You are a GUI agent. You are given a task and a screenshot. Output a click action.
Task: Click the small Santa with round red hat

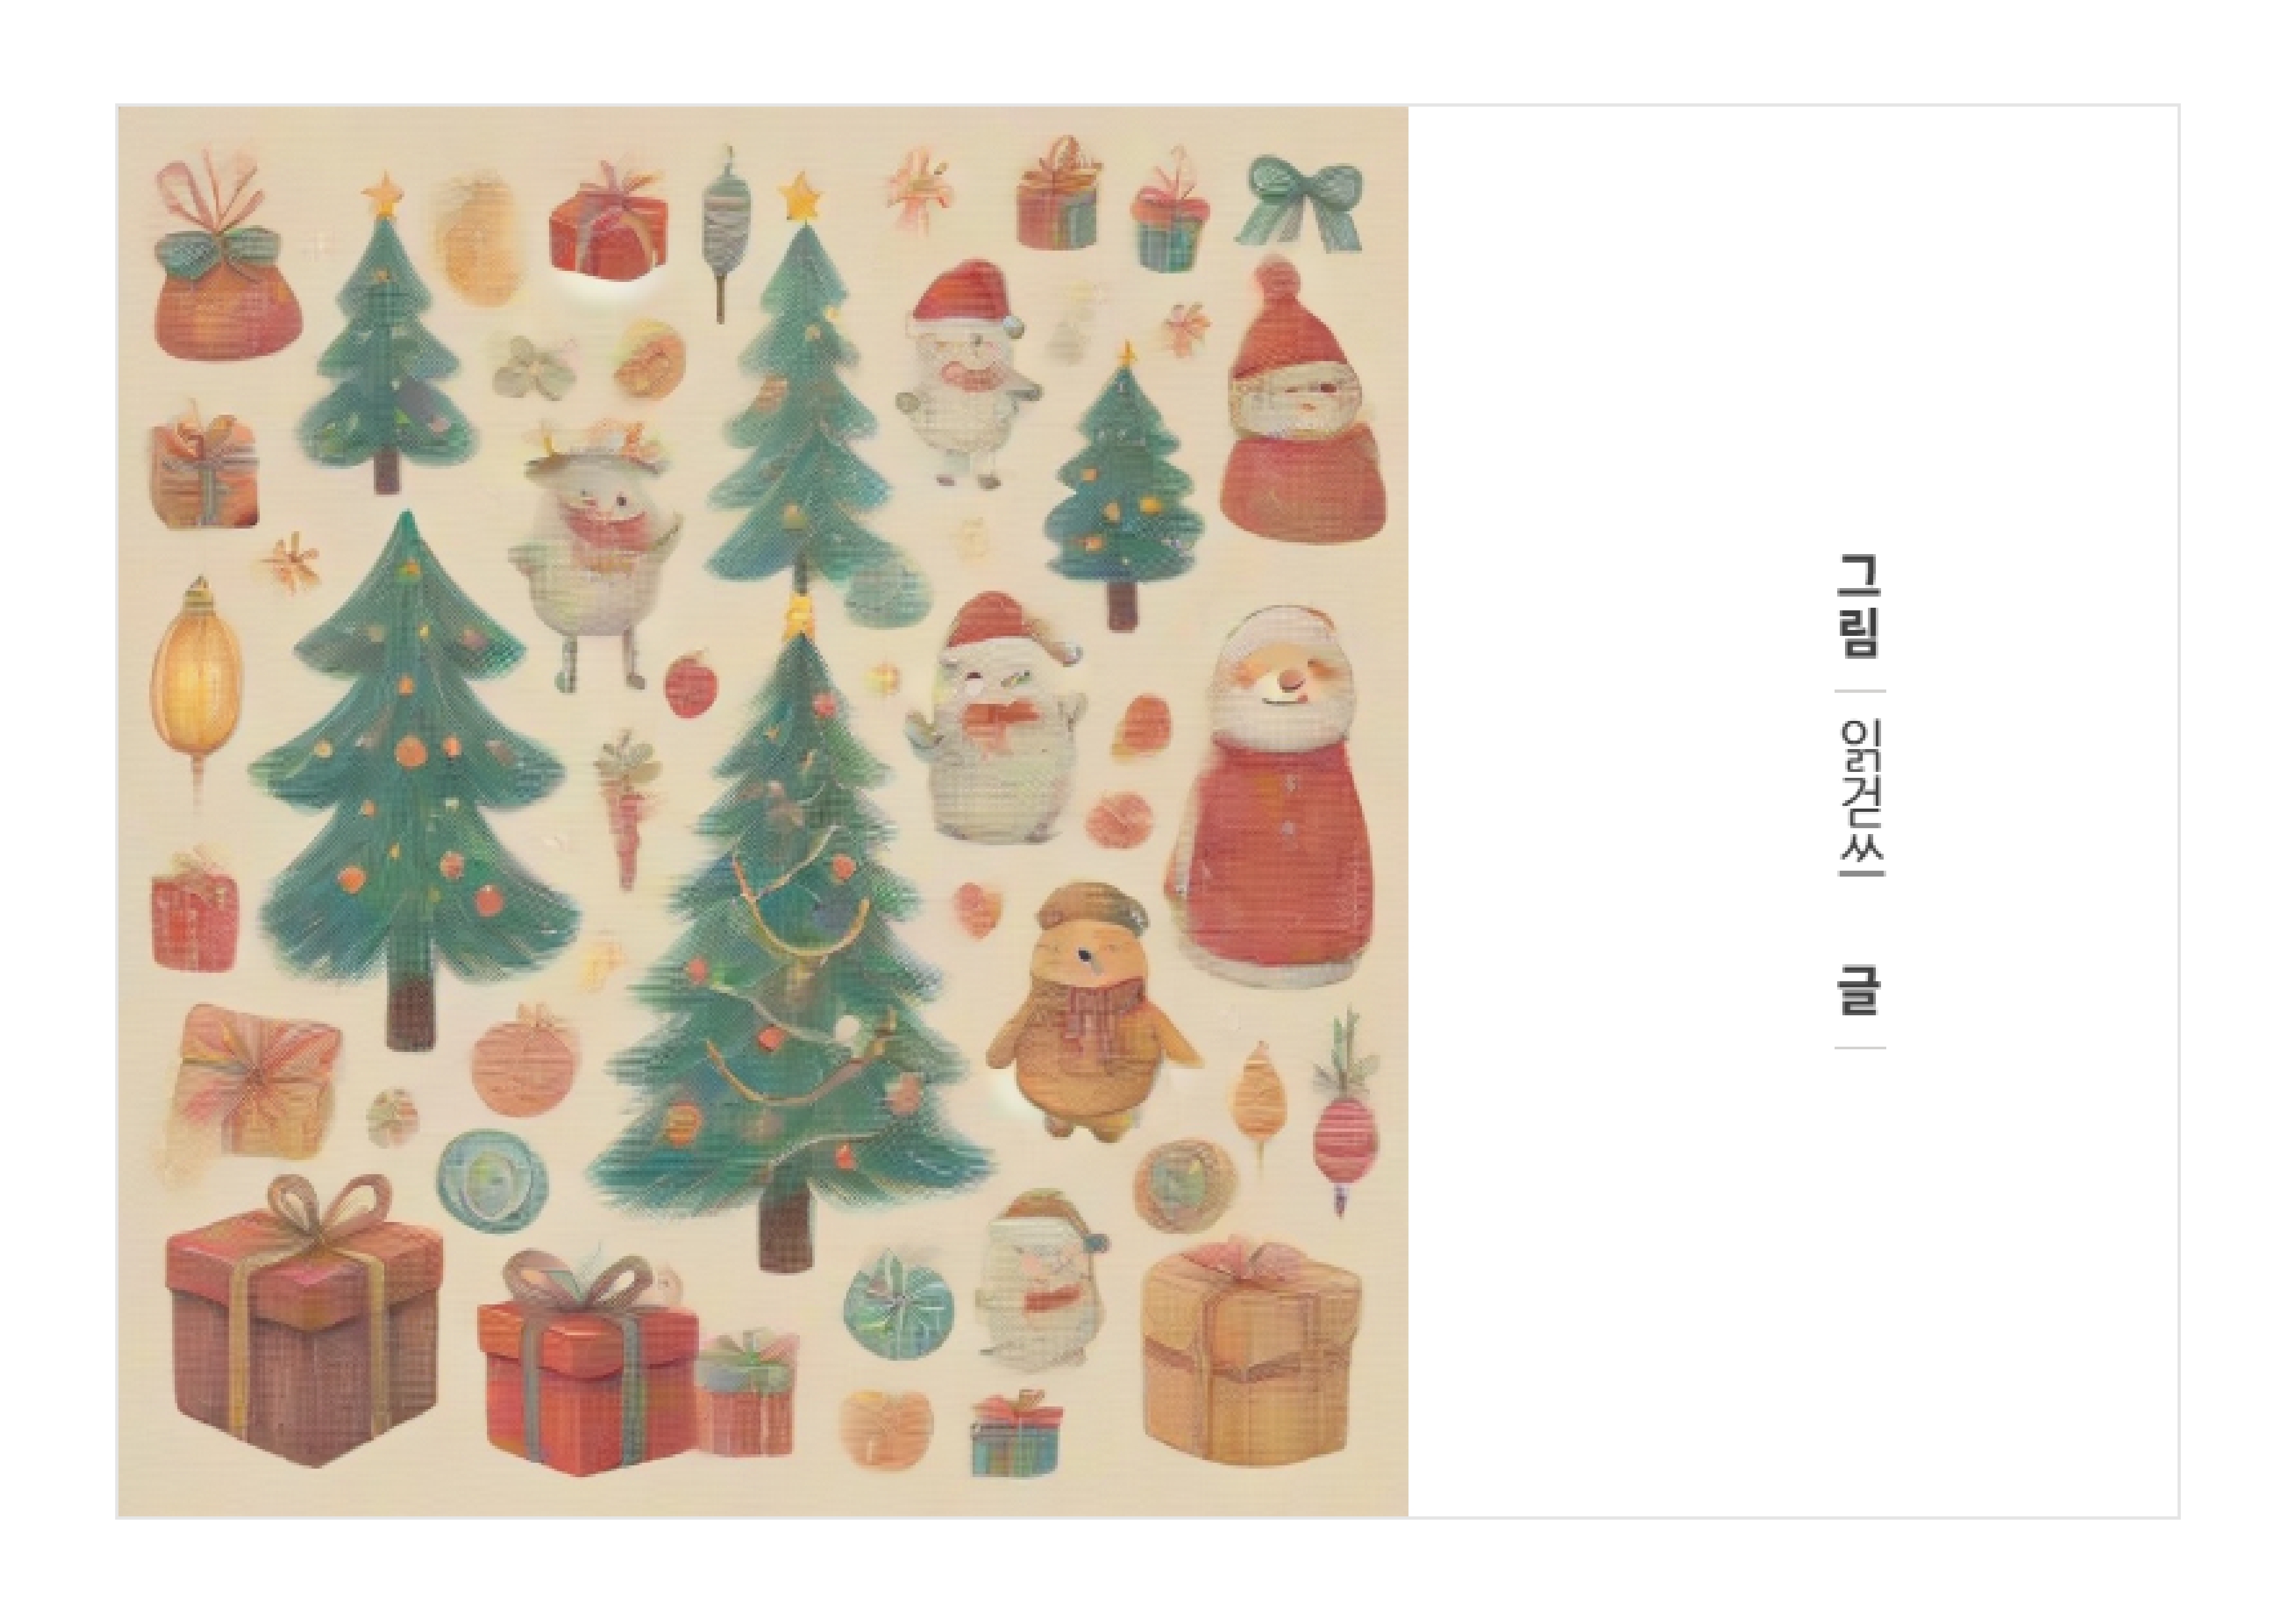click(1303, 398)
